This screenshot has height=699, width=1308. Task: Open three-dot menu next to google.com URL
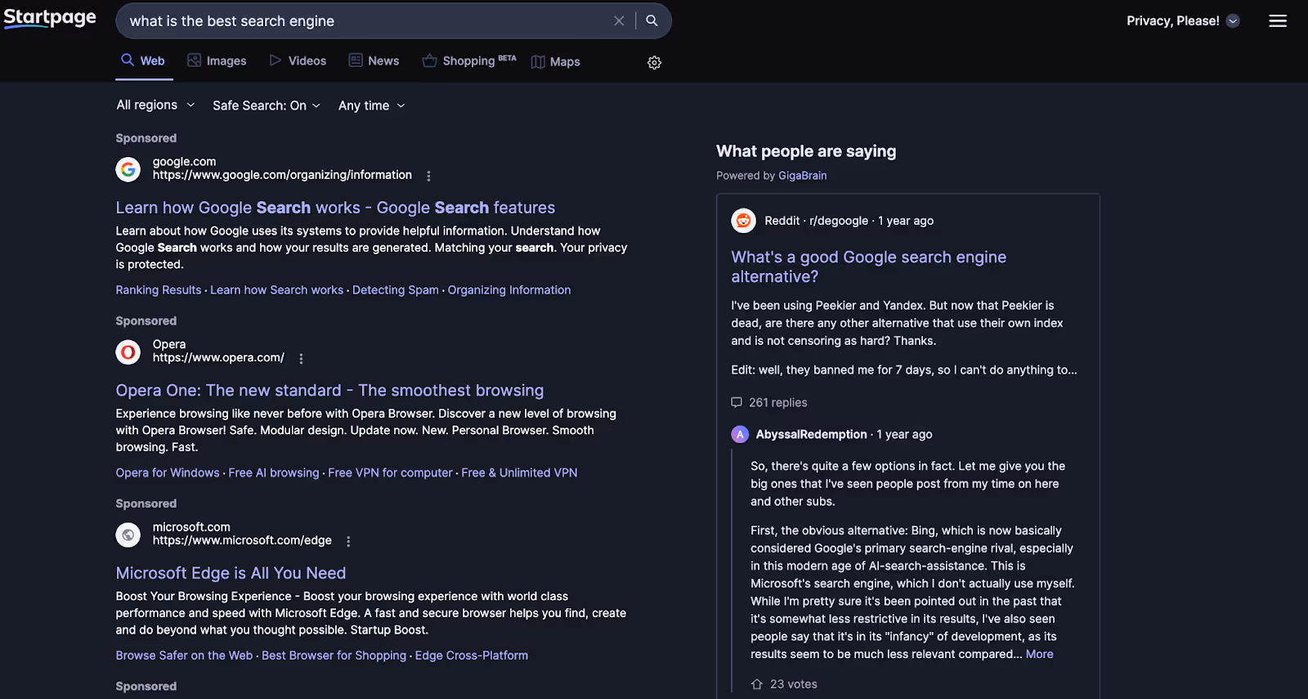pyautogui.click(x=428, y=176)
